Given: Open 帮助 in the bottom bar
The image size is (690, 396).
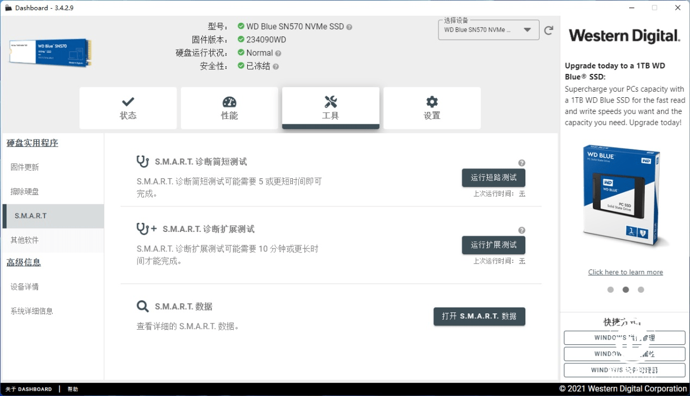Looking at the screenshot, I should click(72, 389).
